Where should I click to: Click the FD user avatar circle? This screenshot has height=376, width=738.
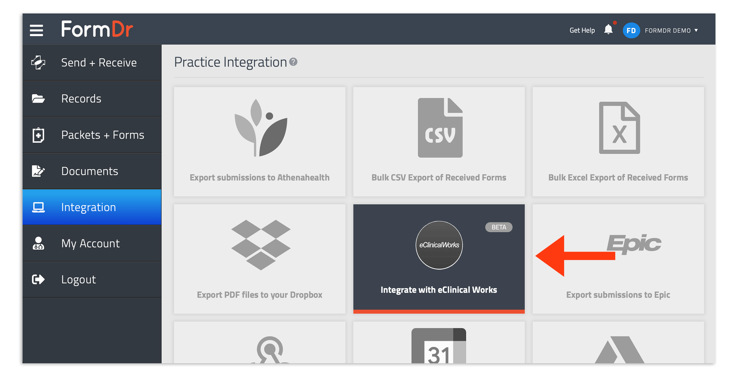tap(631, 30)
